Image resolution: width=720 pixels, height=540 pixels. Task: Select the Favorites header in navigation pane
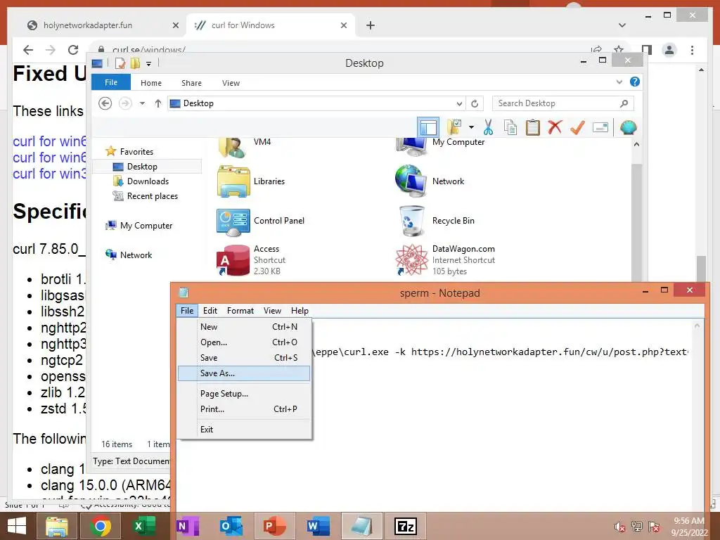tap(136, 152)
